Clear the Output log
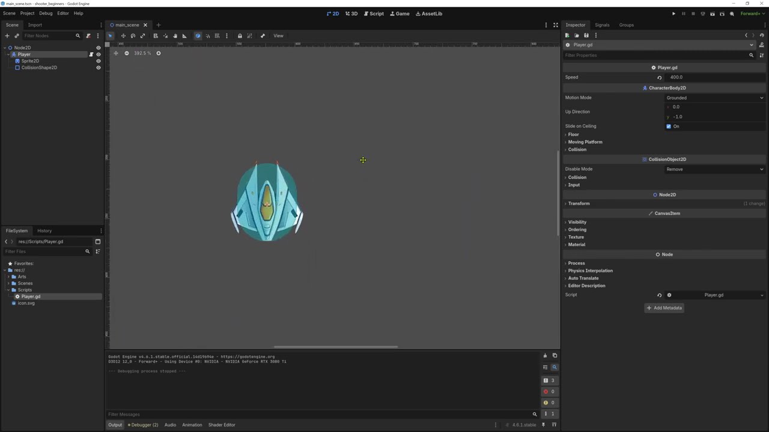 click(545, 356)
